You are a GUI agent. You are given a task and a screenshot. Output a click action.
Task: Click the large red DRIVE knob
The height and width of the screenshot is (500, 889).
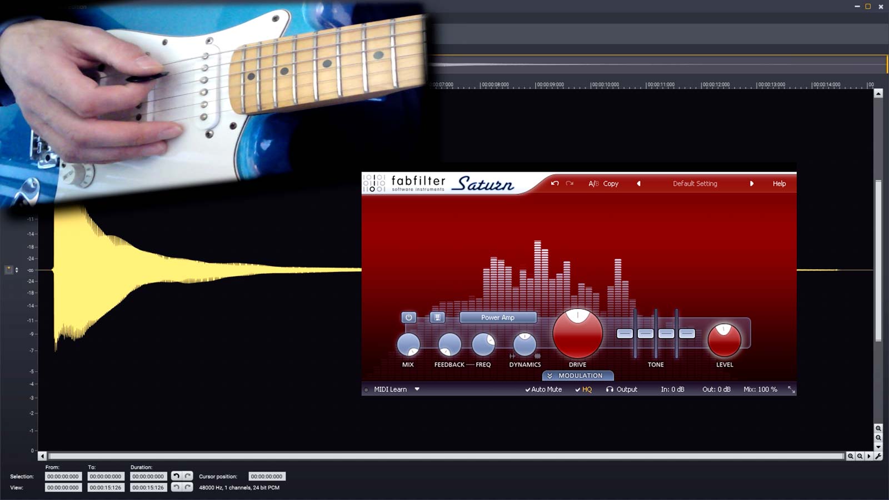tap(577, 334)
